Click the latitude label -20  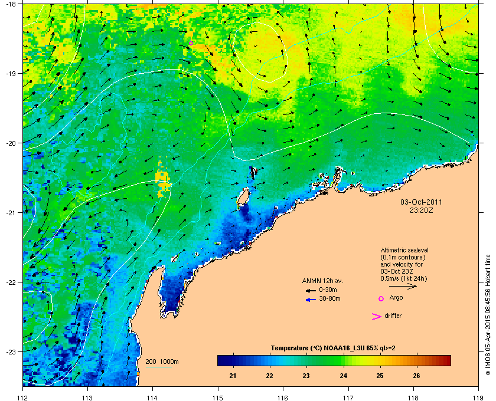coord(11,143)
